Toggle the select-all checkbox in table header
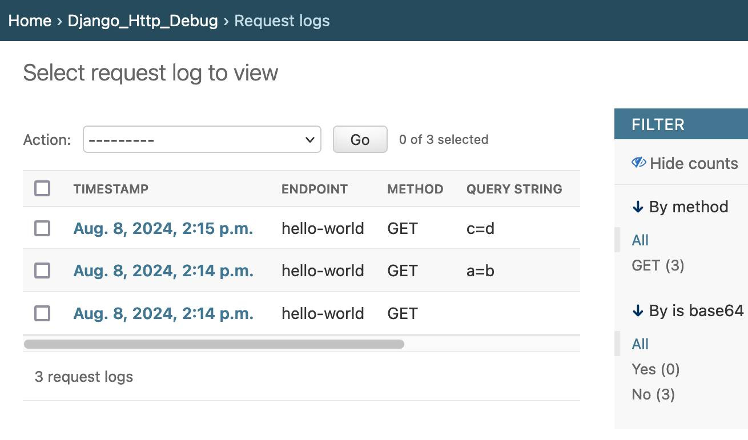The image size is (748, 440). 42,188
